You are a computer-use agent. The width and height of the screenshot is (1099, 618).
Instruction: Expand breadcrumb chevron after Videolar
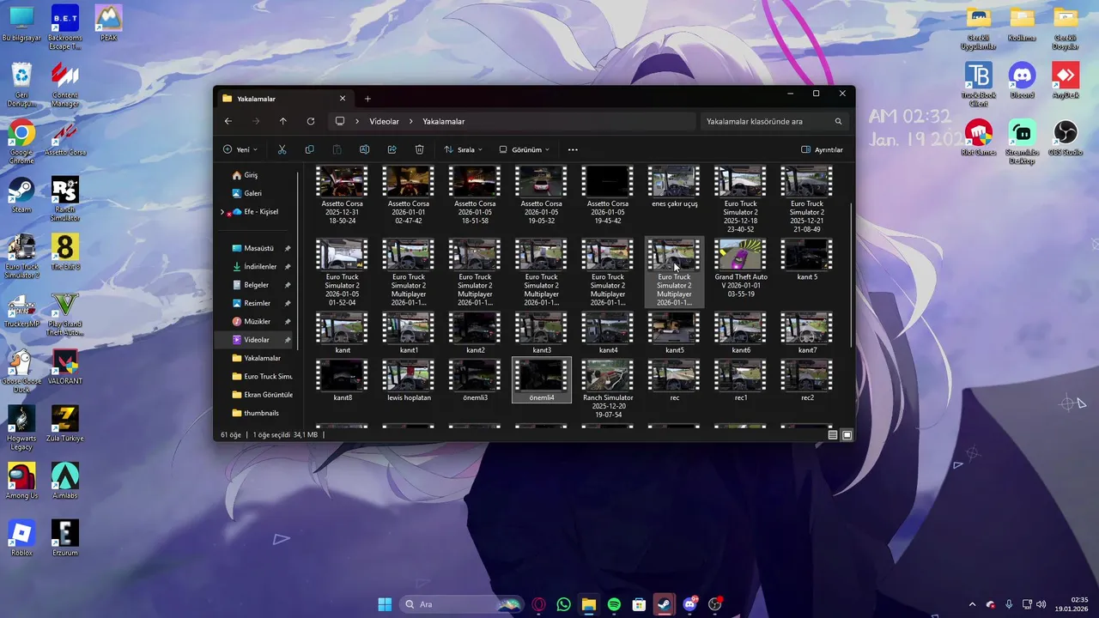click(x=411, y=122)
